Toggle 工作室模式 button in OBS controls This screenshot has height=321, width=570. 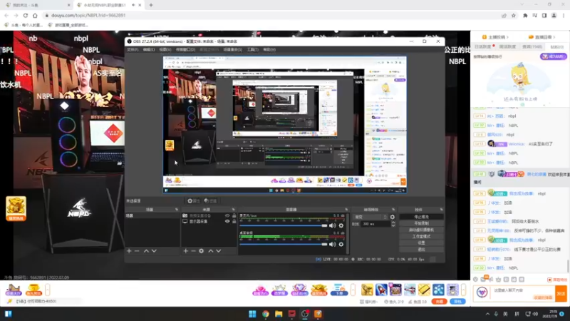pyautogui.click(x=421, y=237)
